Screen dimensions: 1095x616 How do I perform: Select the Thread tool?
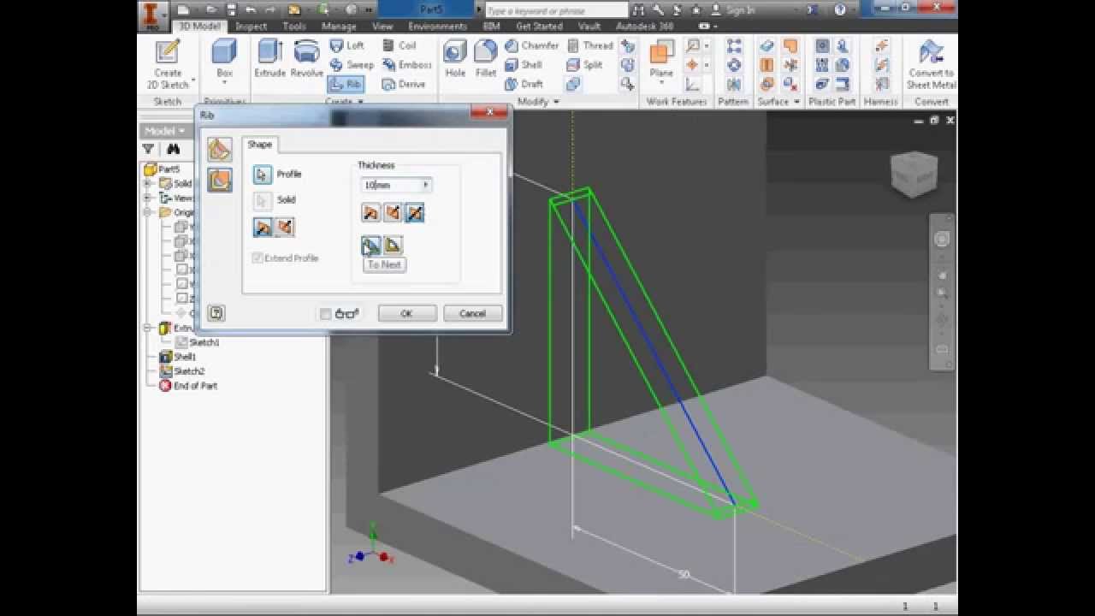click(x=589, y=45)
